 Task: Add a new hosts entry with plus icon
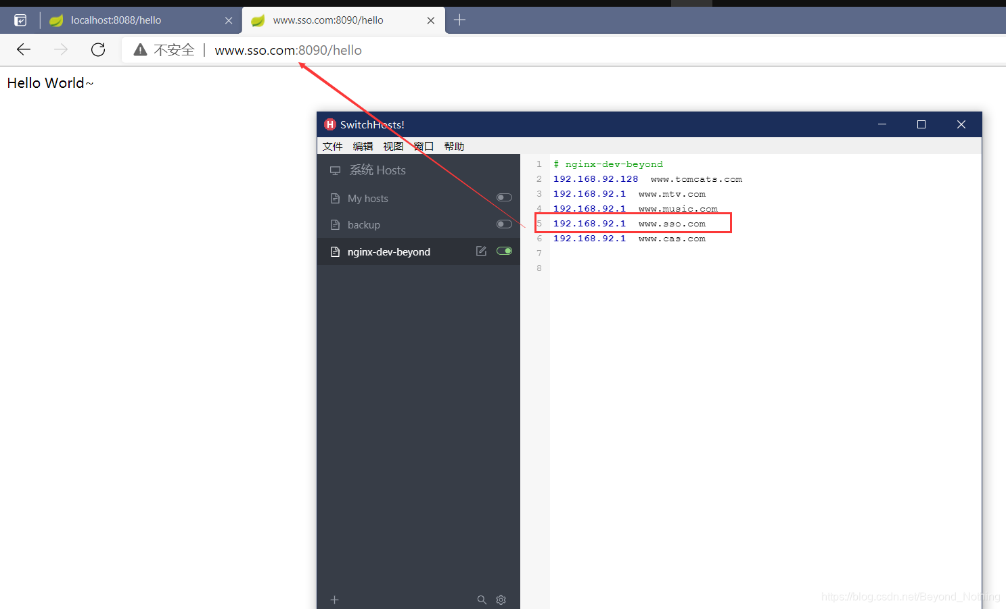coord(334,600)
